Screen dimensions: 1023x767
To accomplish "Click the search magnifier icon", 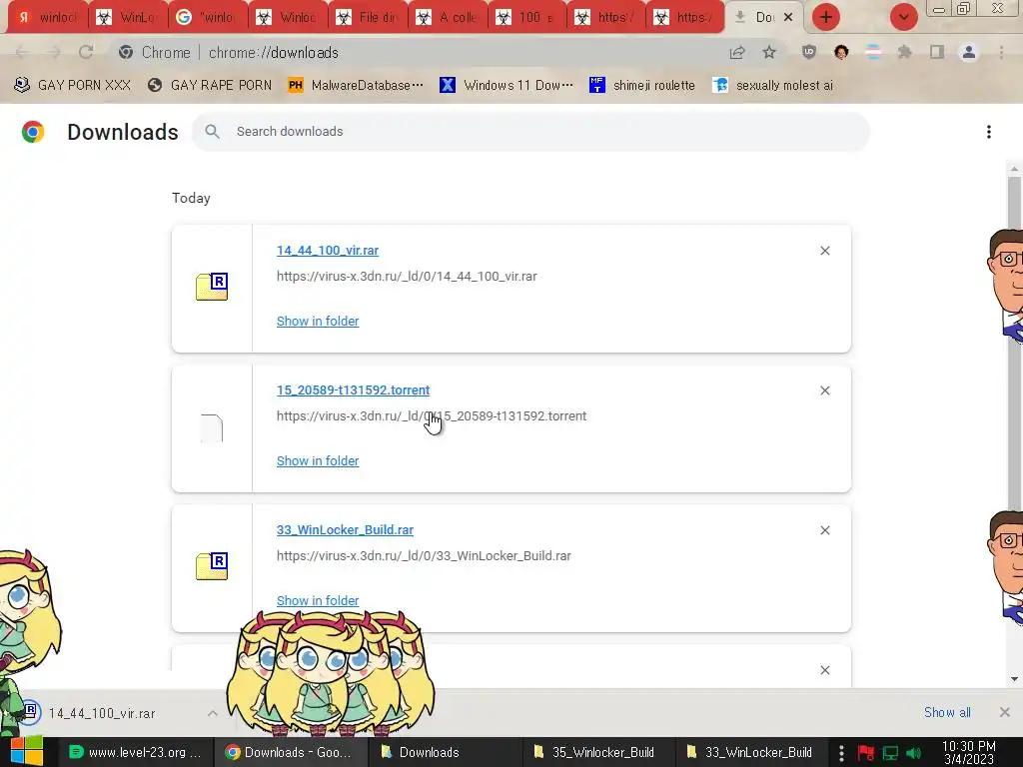I will (212, 132).
